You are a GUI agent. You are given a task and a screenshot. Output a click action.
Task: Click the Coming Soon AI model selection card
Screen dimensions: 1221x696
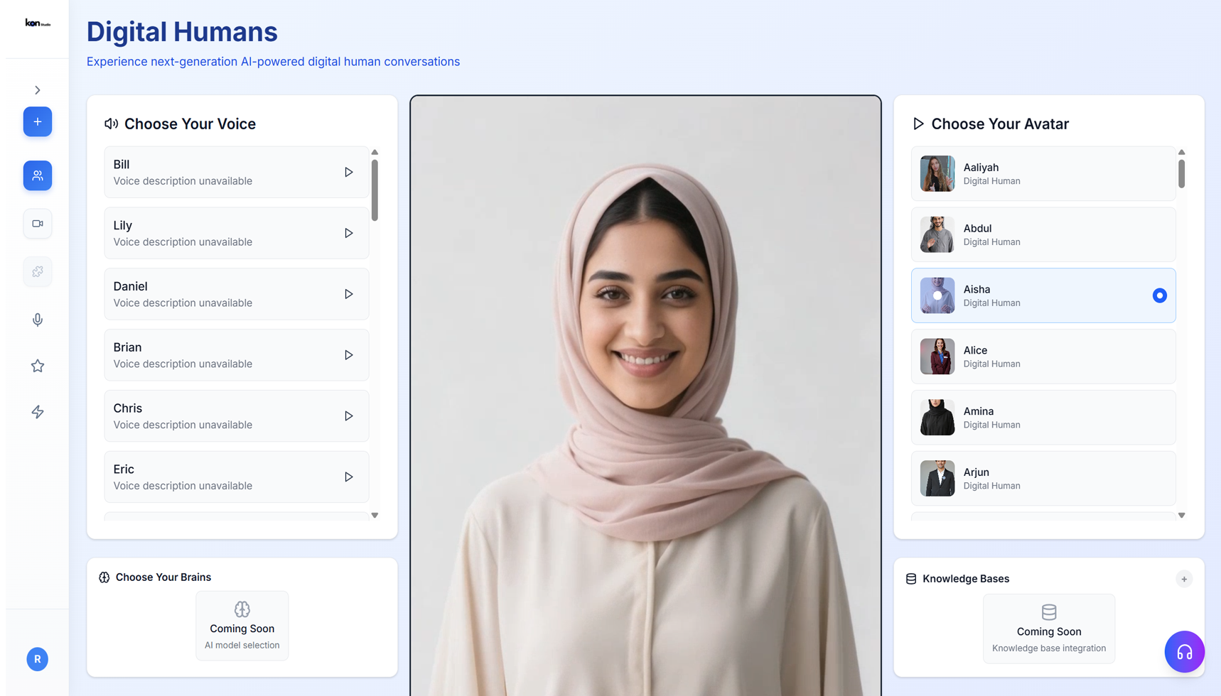tap(242, 626)
